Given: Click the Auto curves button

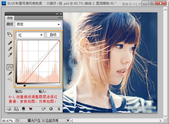Looking at the screenshot, I should (53, 35).
